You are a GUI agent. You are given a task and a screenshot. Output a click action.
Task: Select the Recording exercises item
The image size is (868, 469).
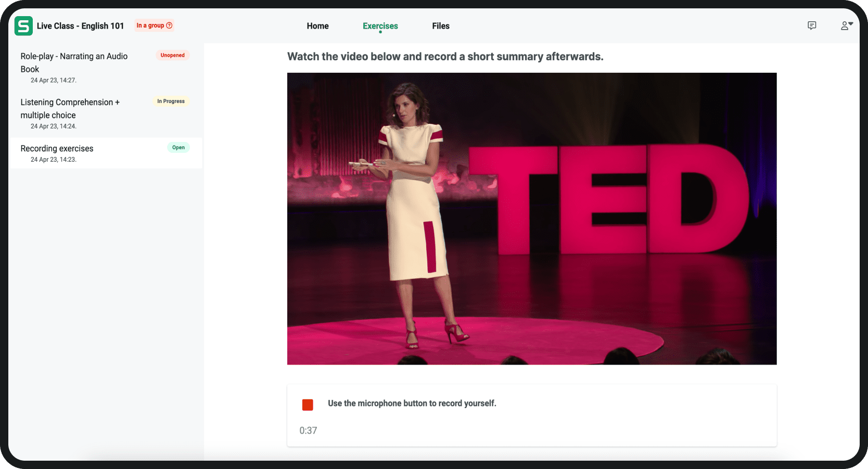[x=57, y=149]
